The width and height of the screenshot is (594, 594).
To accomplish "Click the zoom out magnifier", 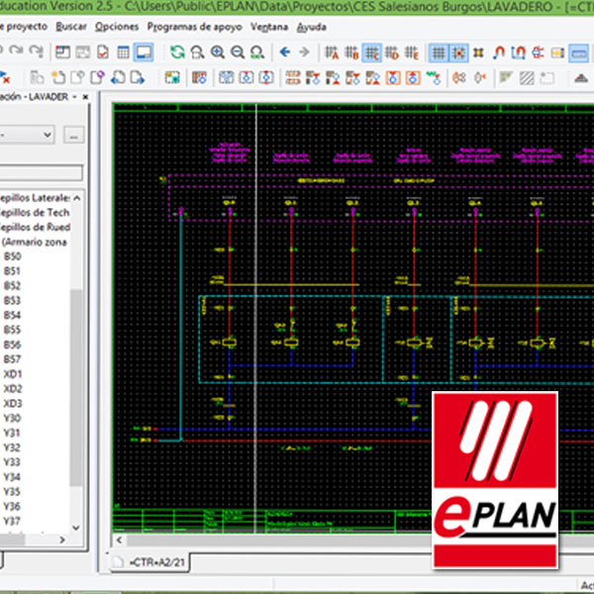I will (238, 51).
